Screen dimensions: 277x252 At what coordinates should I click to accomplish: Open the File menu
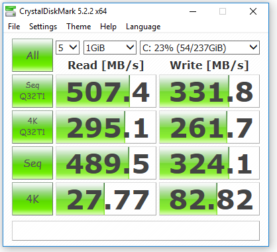pyautogui.click(x=14, y=27)
